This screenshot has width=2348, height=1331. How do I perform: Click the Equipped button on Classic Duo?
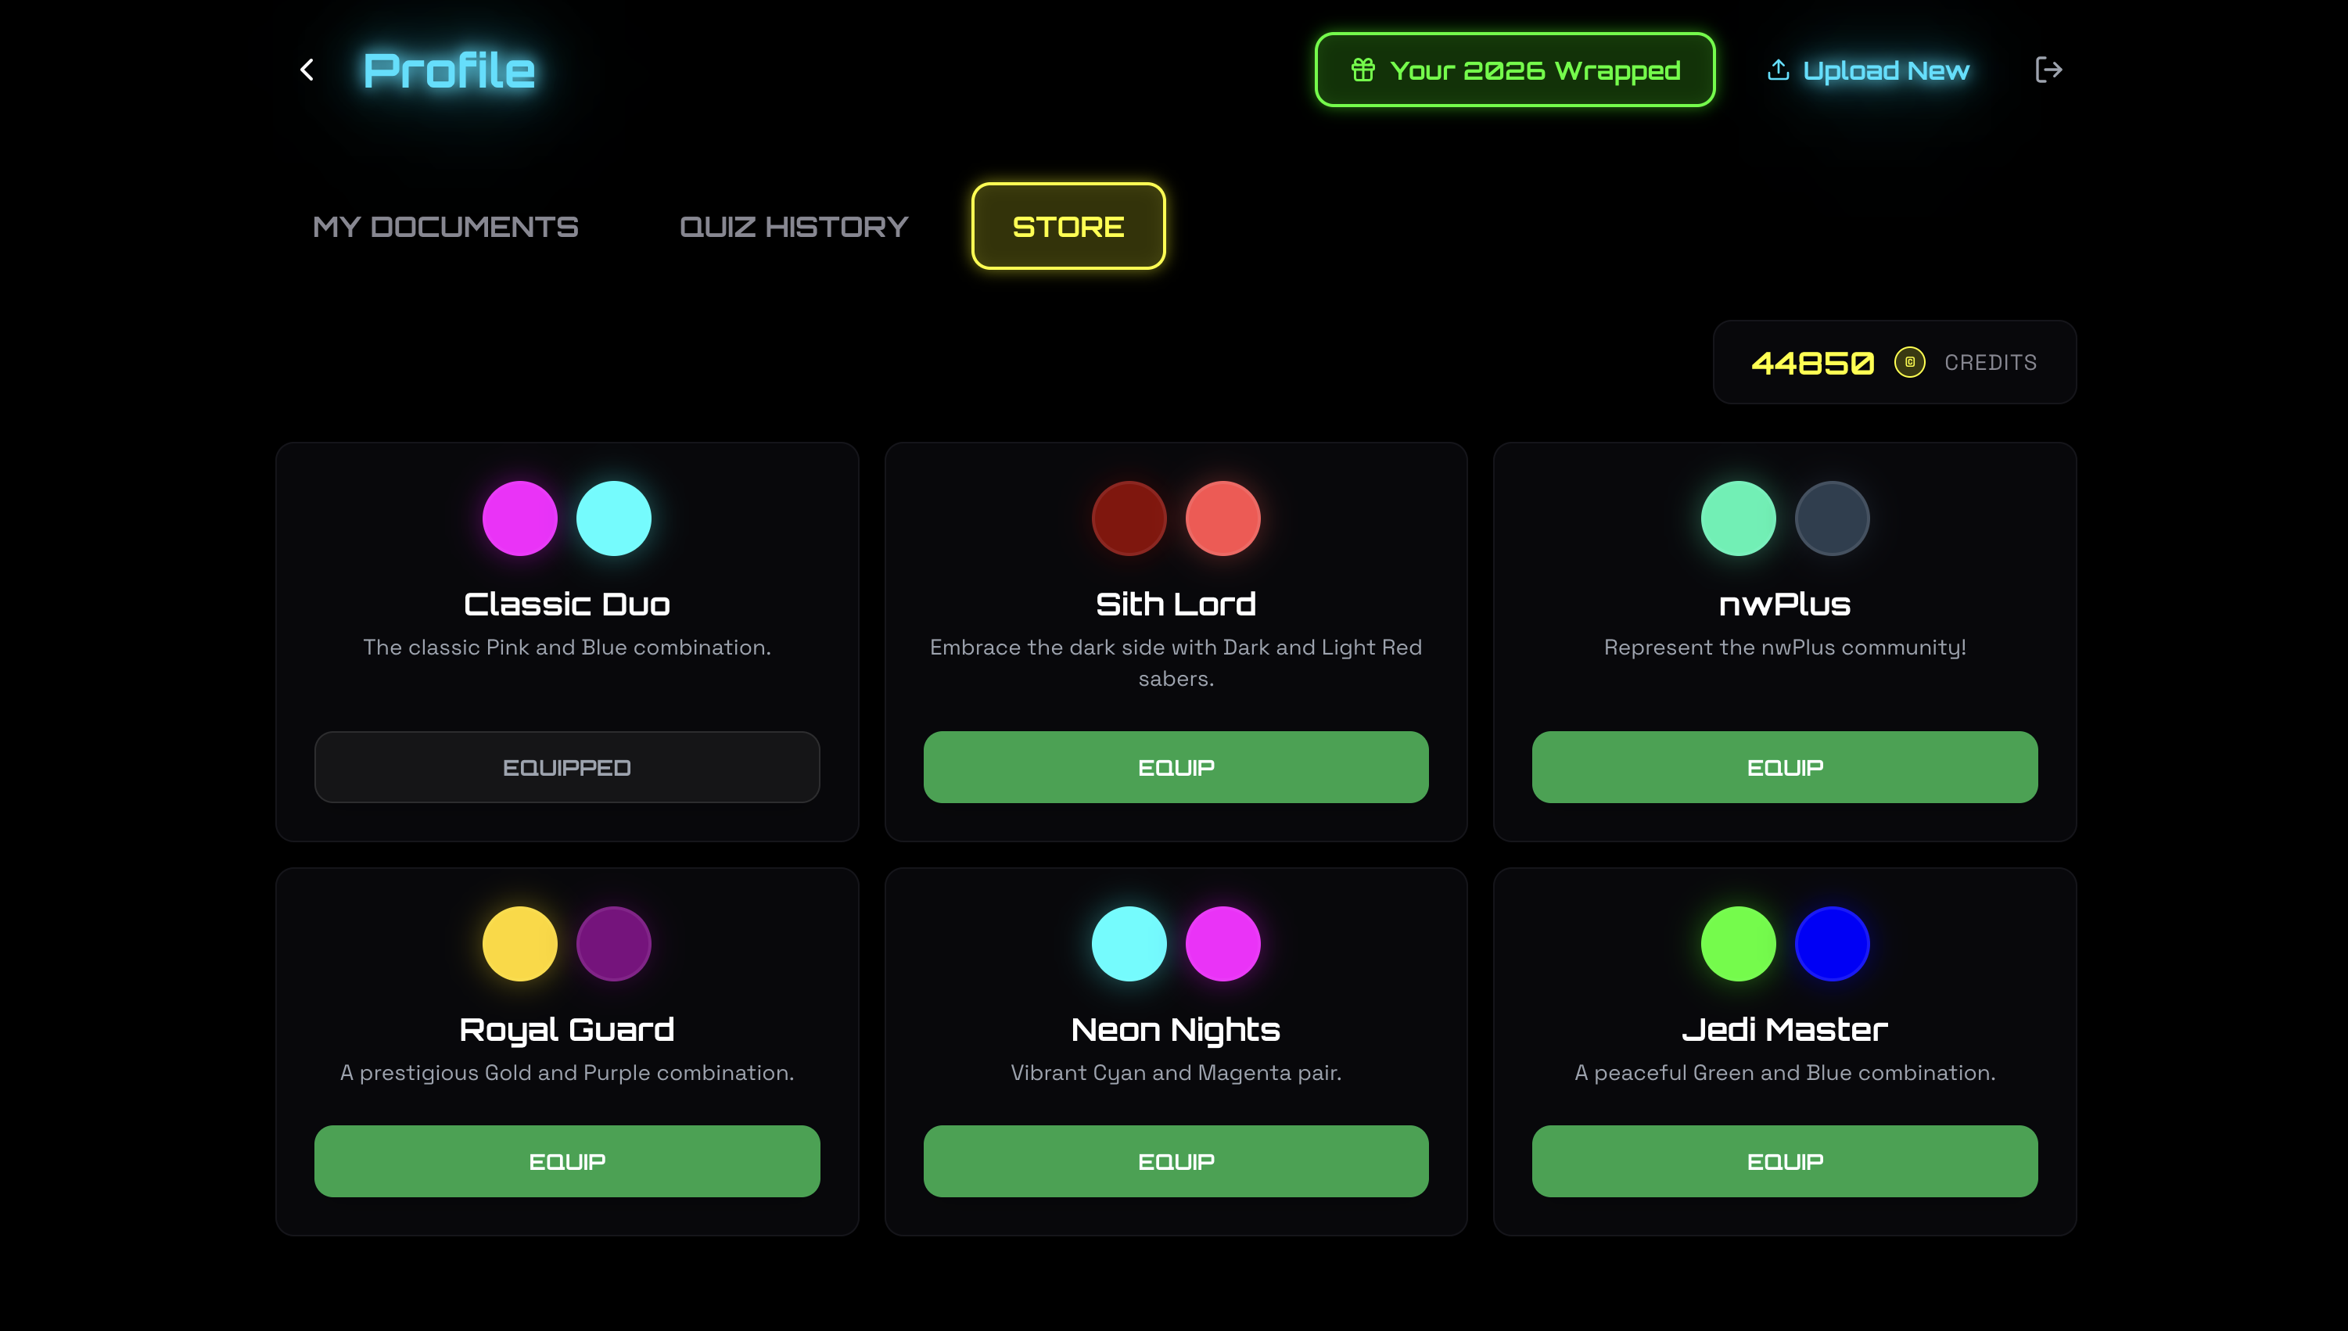[567, 767]
